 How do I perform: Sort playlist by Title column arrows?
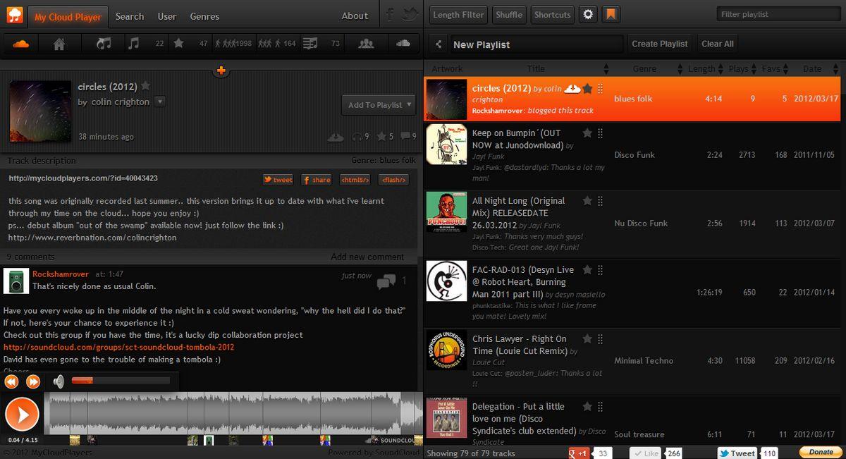pyautogui.click(x=607, y=68)
